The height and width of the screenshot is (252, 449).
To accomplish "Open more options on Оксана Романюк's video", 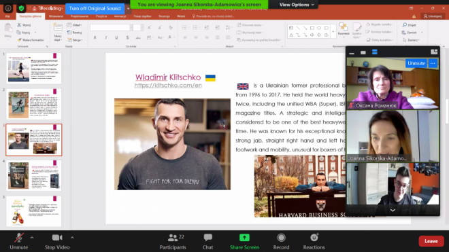I will click(x=433, y=63).
